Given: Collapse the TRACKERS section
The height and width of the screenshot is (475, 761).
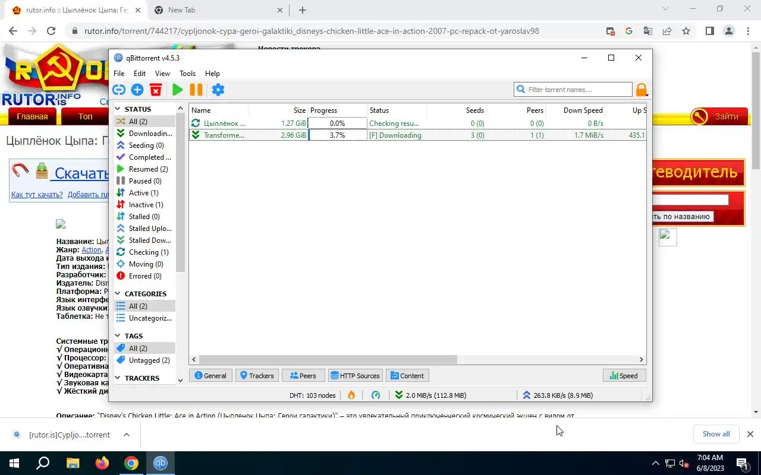Looking at the screenshot, I should tap(118, 378).
